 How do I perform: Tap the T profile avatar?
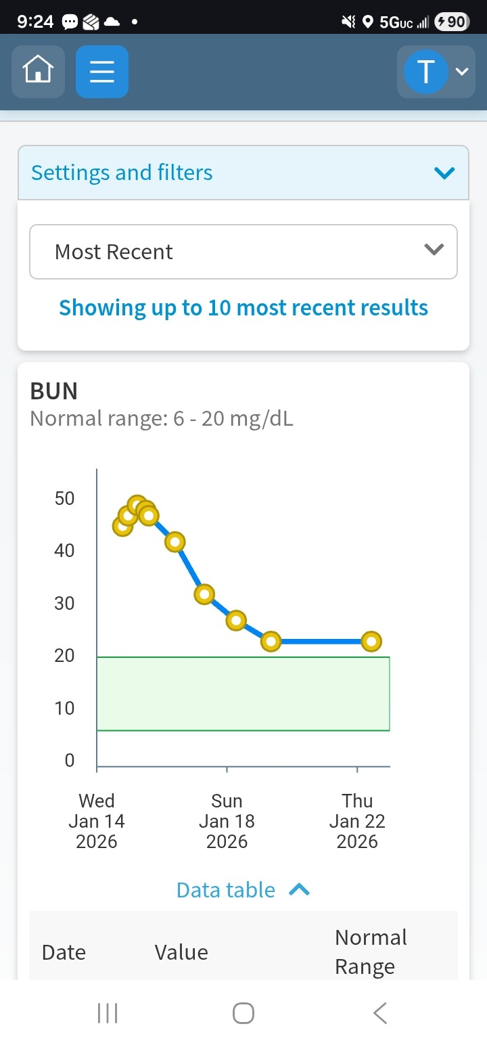[x=425, y=71]
